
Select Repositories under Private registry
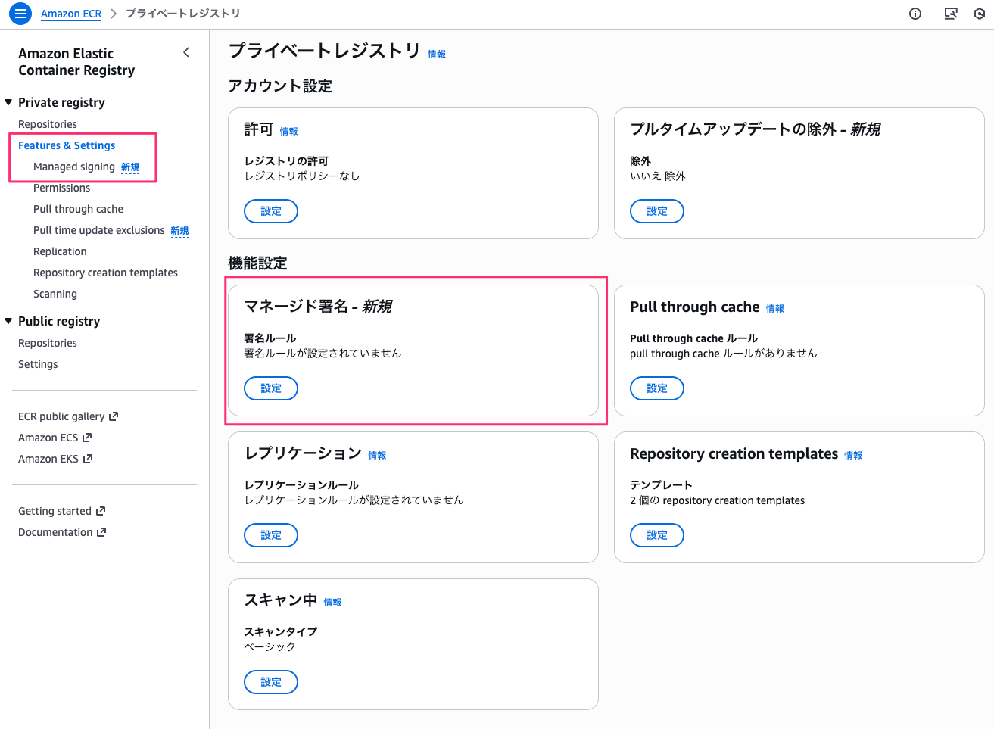48,123
